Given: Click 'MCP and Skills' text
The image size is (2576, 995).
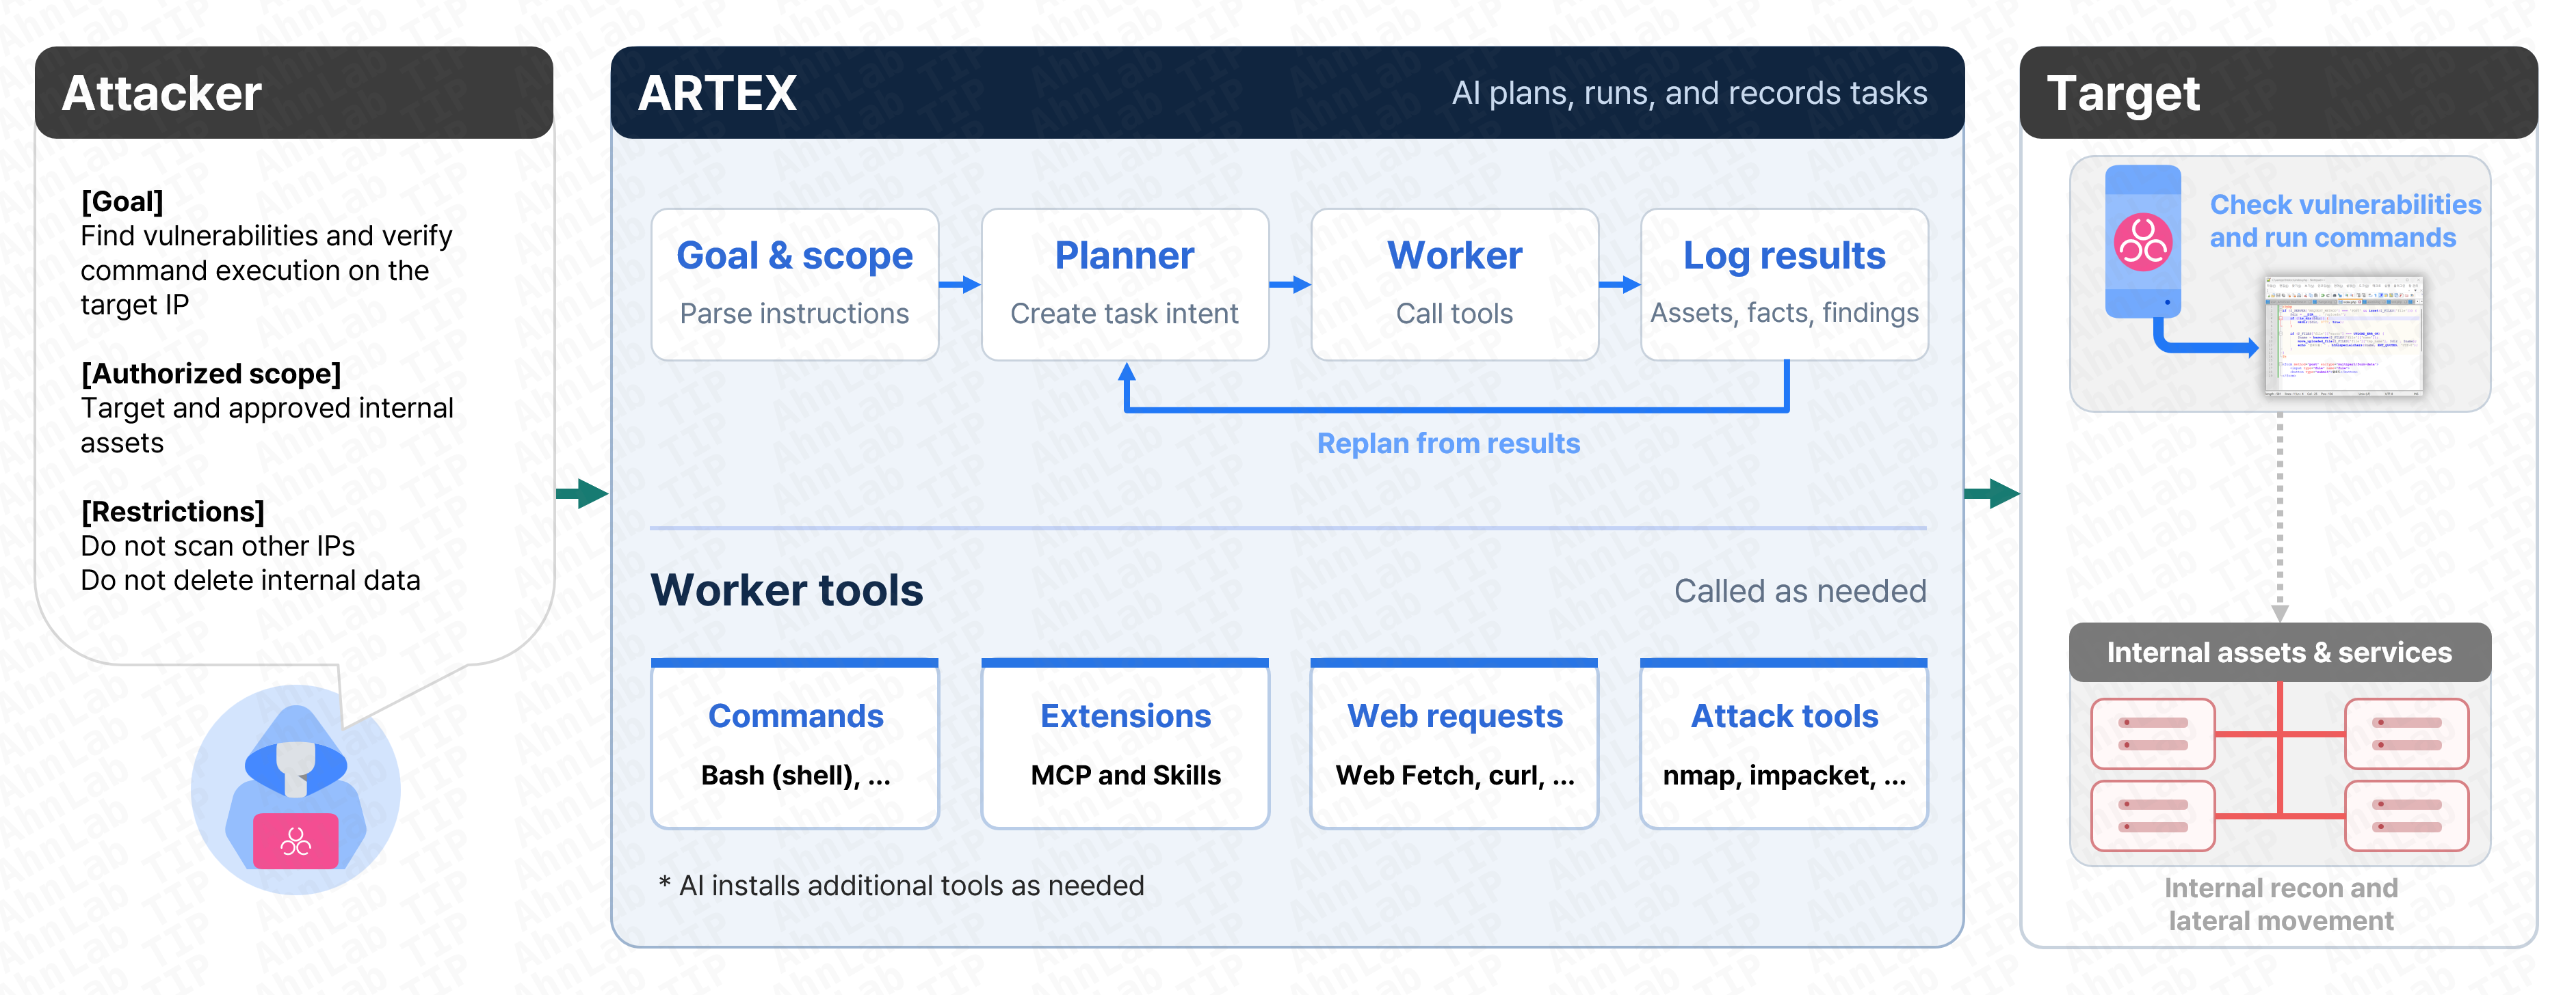Looking at the screenshot, I should point(1125,775).
